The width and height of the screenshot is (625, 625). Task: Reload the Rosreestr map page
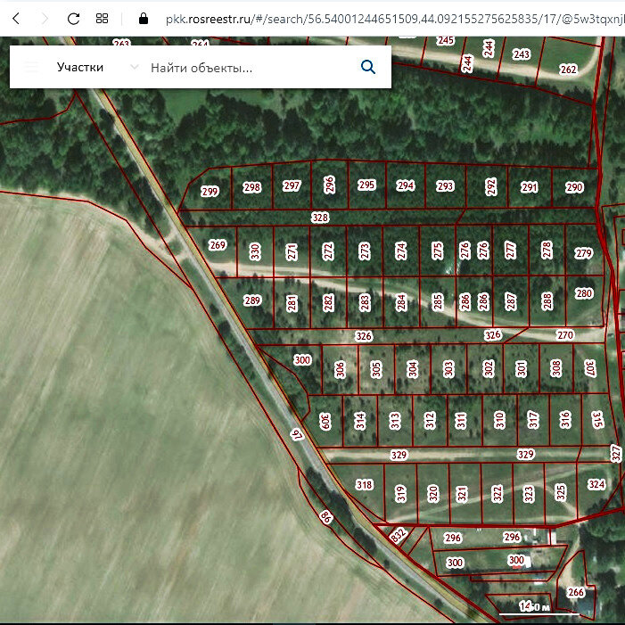coord(73,19)
